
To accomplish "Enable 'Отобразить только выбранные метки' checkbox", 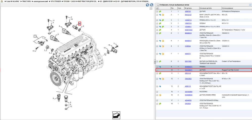I will pyautogui.click(x=158, y=5).
